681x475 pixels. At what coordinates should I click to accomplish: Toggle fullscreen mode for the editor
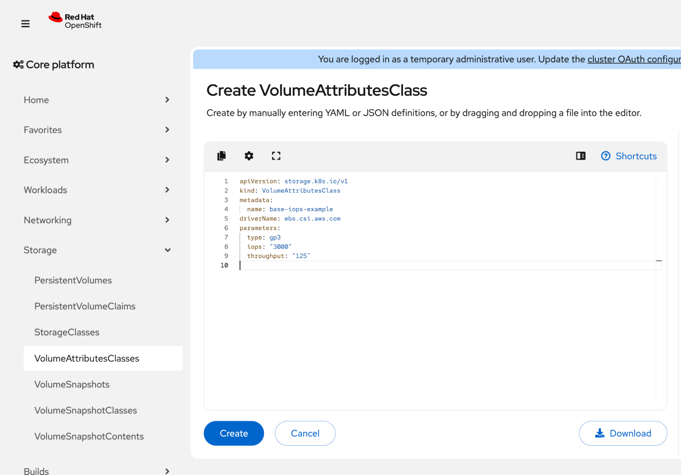[276, 156]
